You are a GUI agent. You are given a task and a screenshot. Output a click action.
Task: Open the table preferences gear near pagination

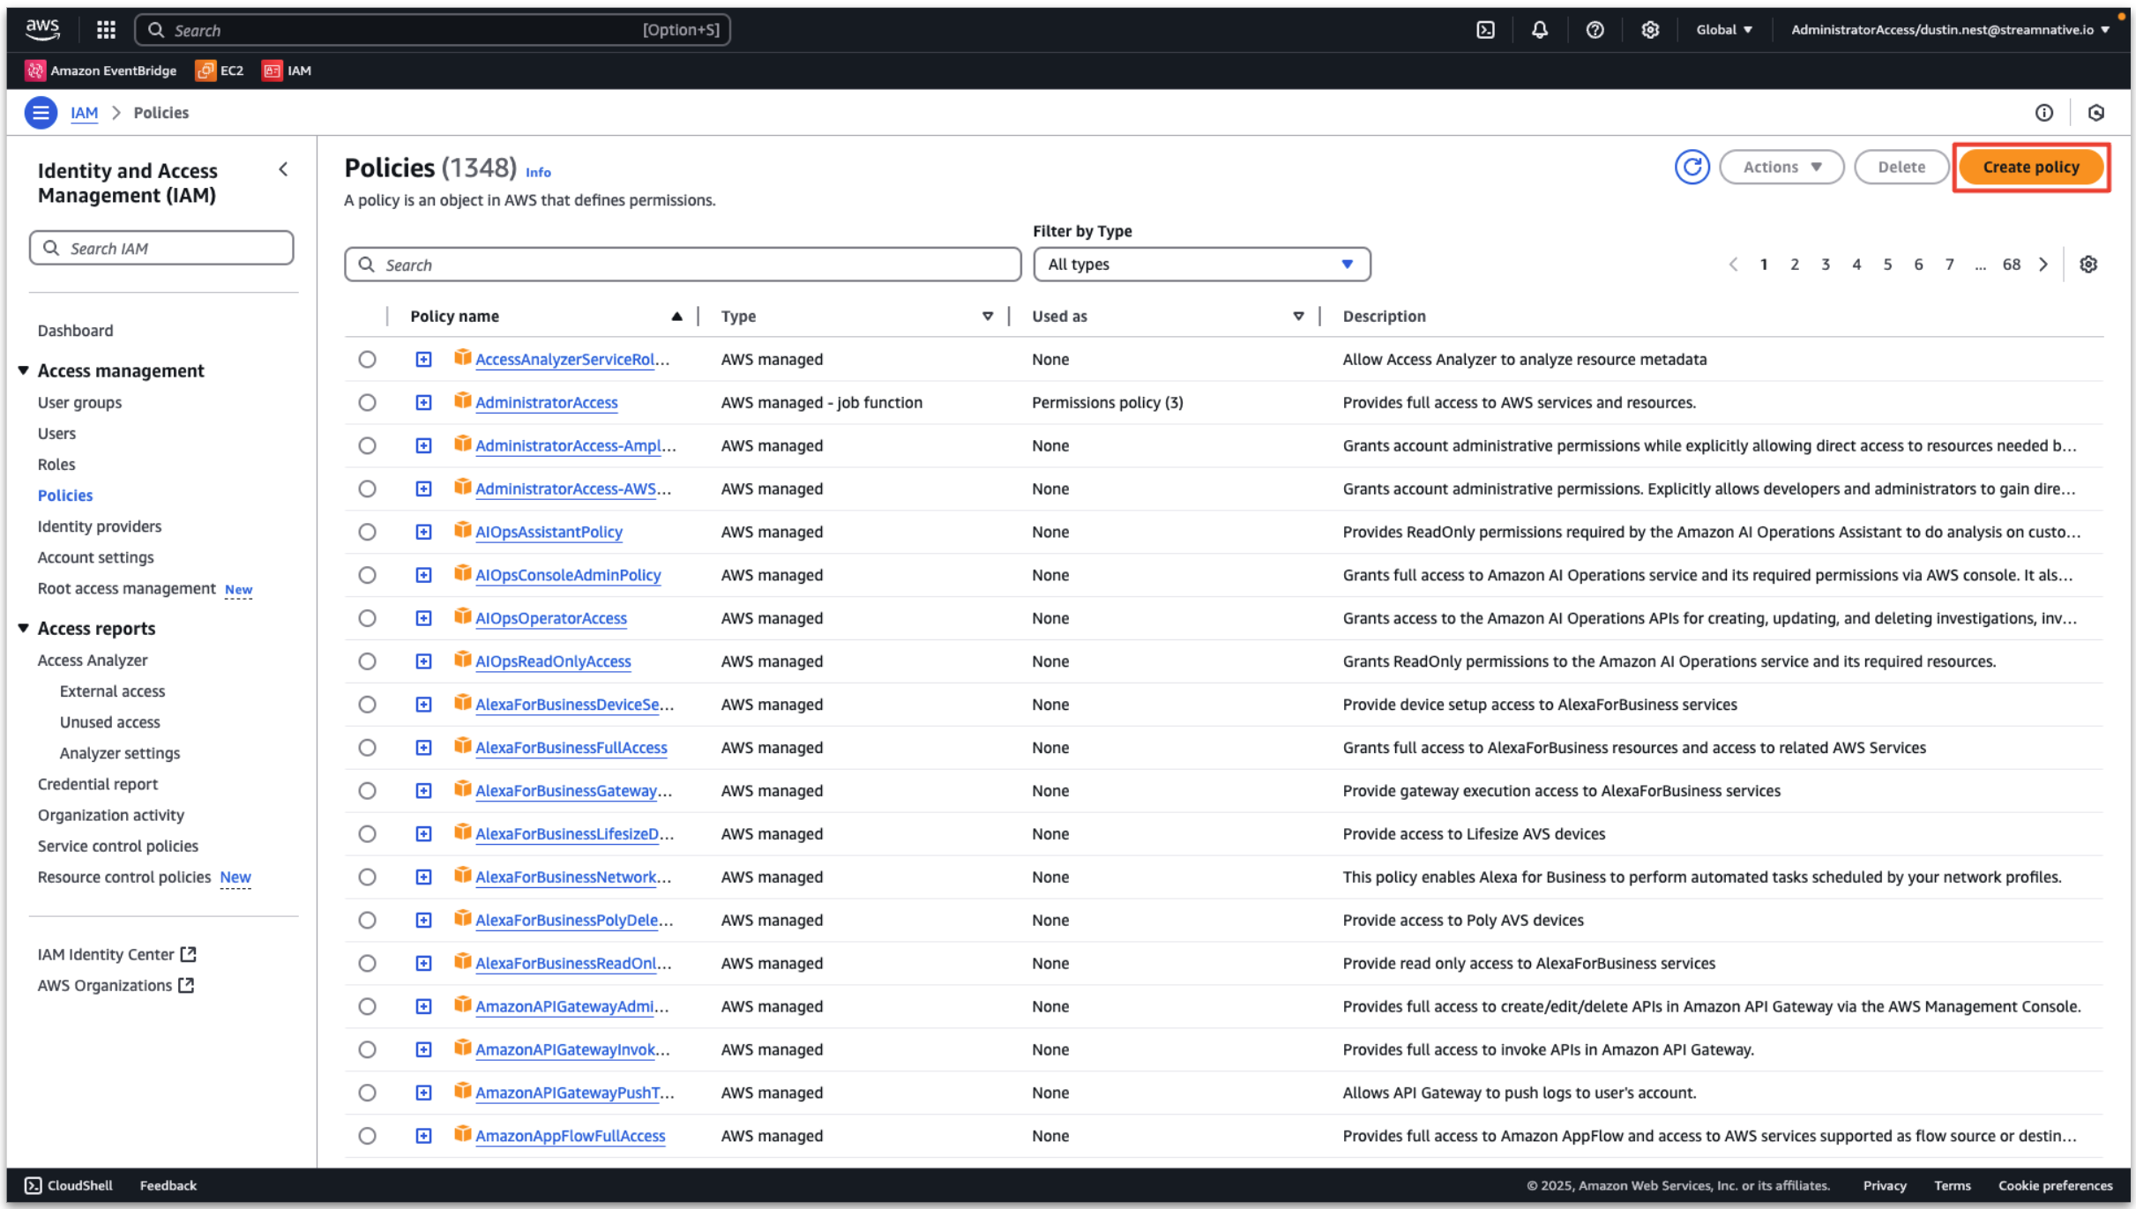(2088, 264)
